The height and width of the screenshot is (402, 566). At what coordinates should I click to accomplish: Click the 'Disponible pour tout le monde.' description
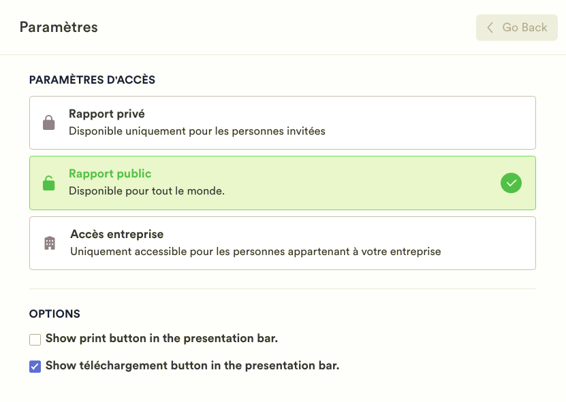(146, 191)
